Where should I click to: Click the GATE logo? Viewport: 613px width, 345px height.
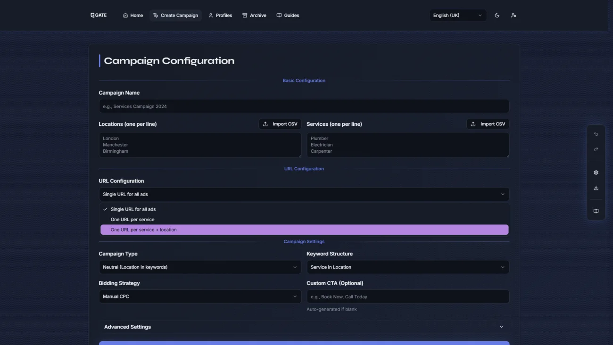pyautogui.click(x=99, y=15)
